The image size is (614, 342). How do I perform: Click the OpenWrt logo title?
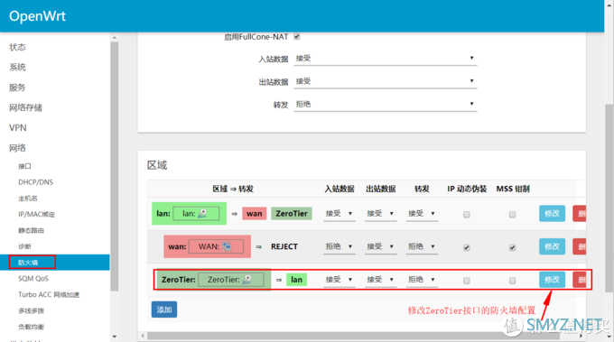(37, 16)
